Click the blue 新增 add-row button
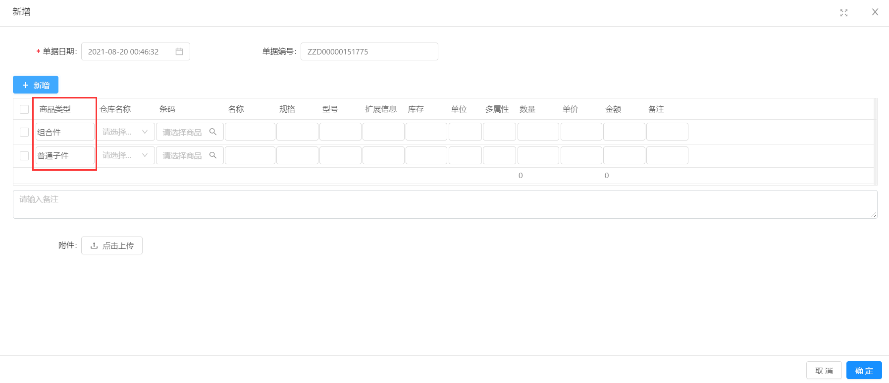 pos(36,85)
